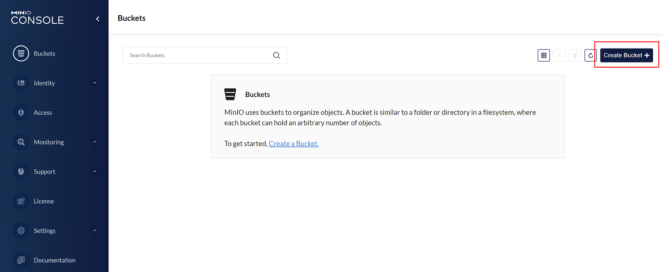Viewport: 663px width, 272px height.
Task: Expand the Settings submenu chevron
Action: [95, 231]
